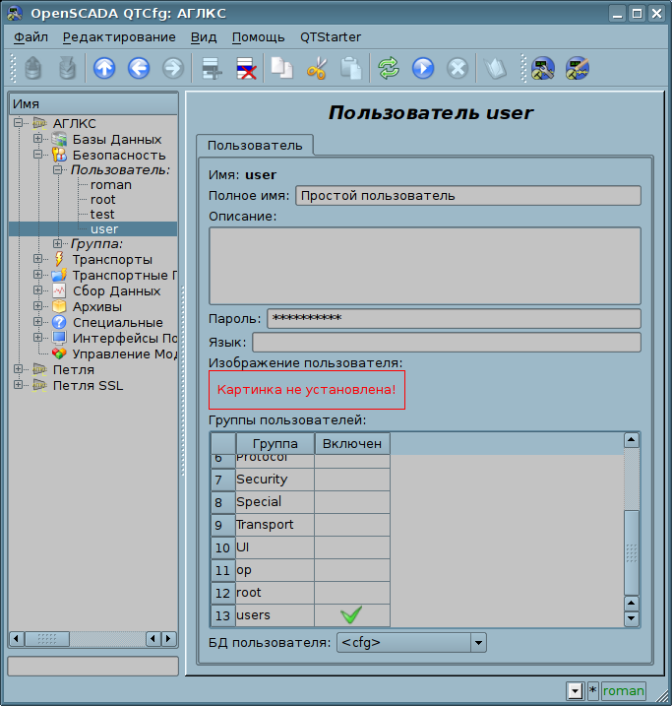Toggle Включен cell for Security group

pyautogui.click(x=352, y=480)
